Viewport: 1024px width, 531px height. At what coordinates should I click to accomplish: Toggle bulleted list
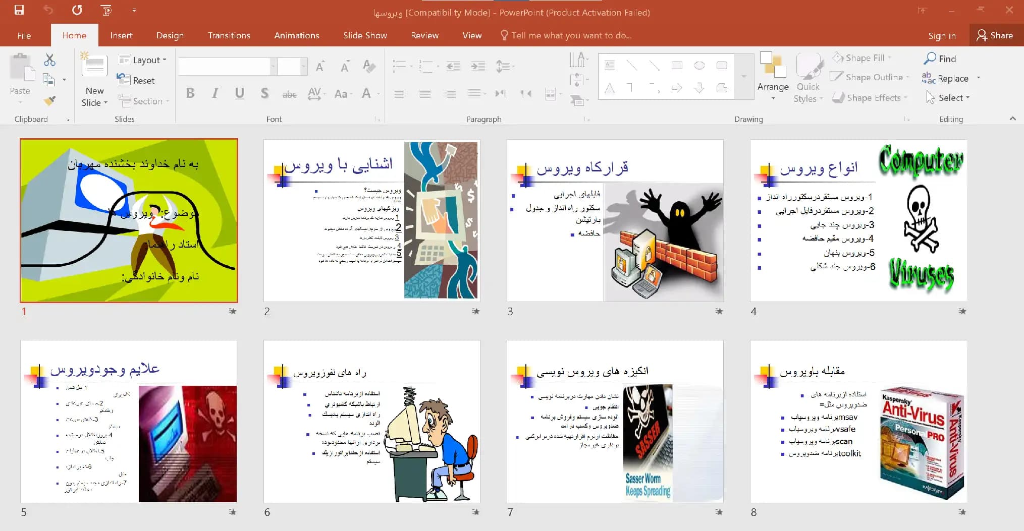pyautogui.click(x=400, y=66)
